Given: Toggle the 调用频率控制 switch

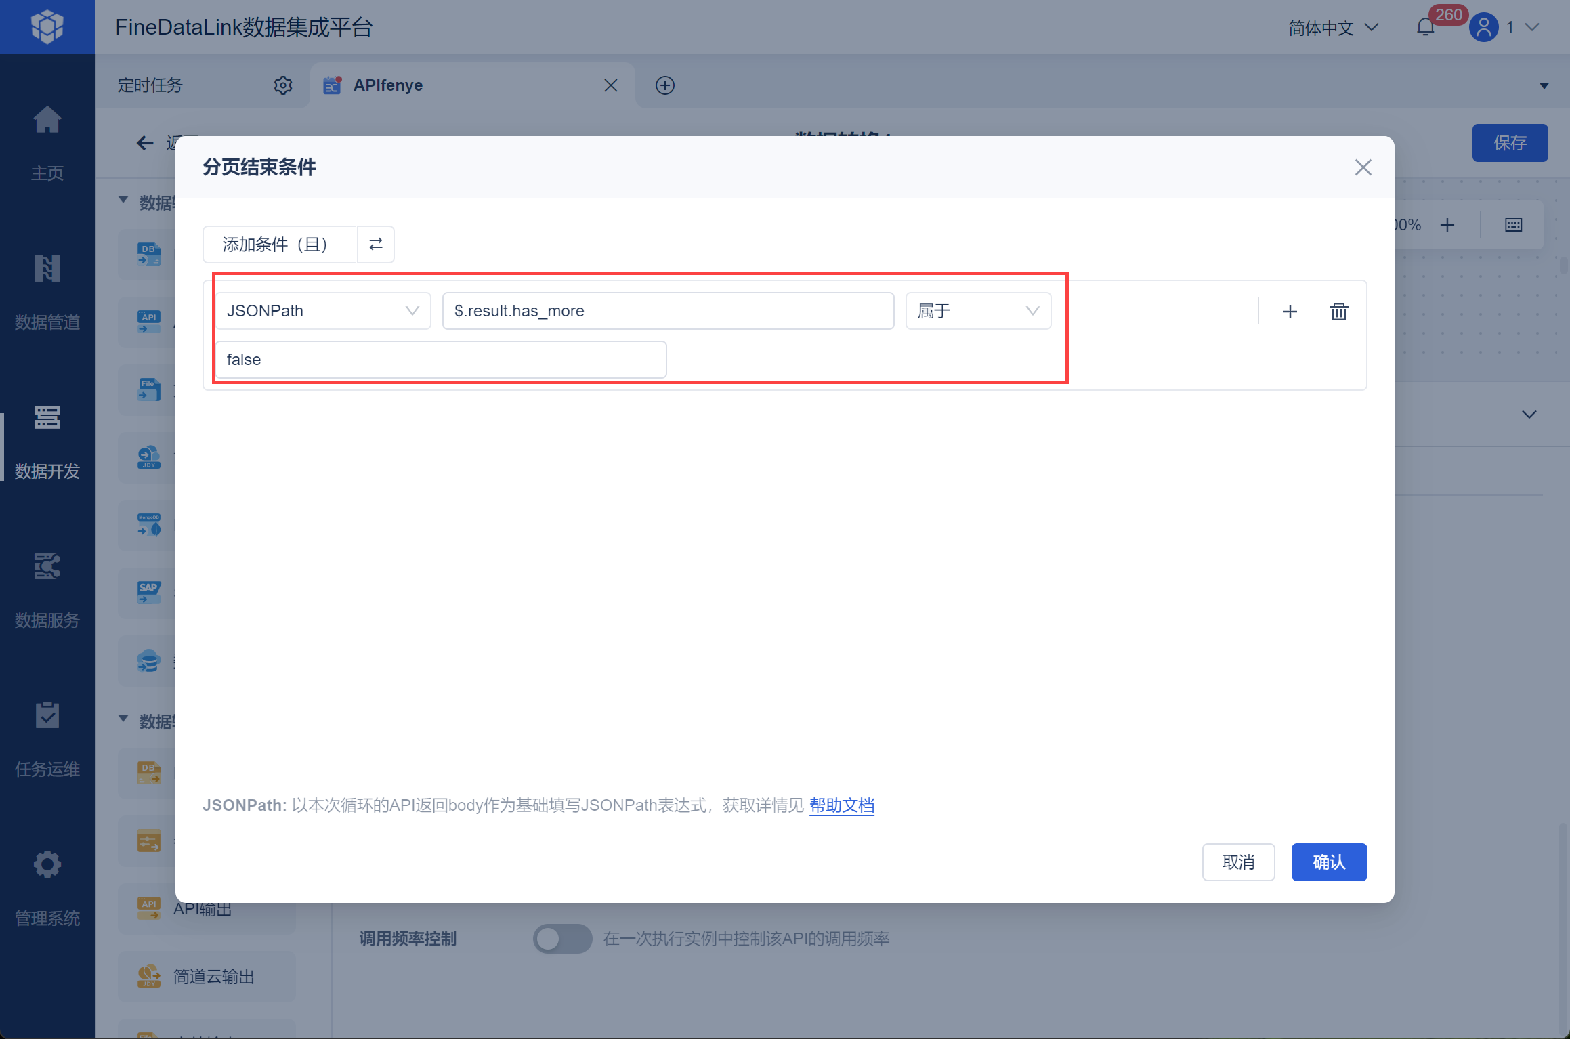Looking at the screenshot, I should [562, 939].
